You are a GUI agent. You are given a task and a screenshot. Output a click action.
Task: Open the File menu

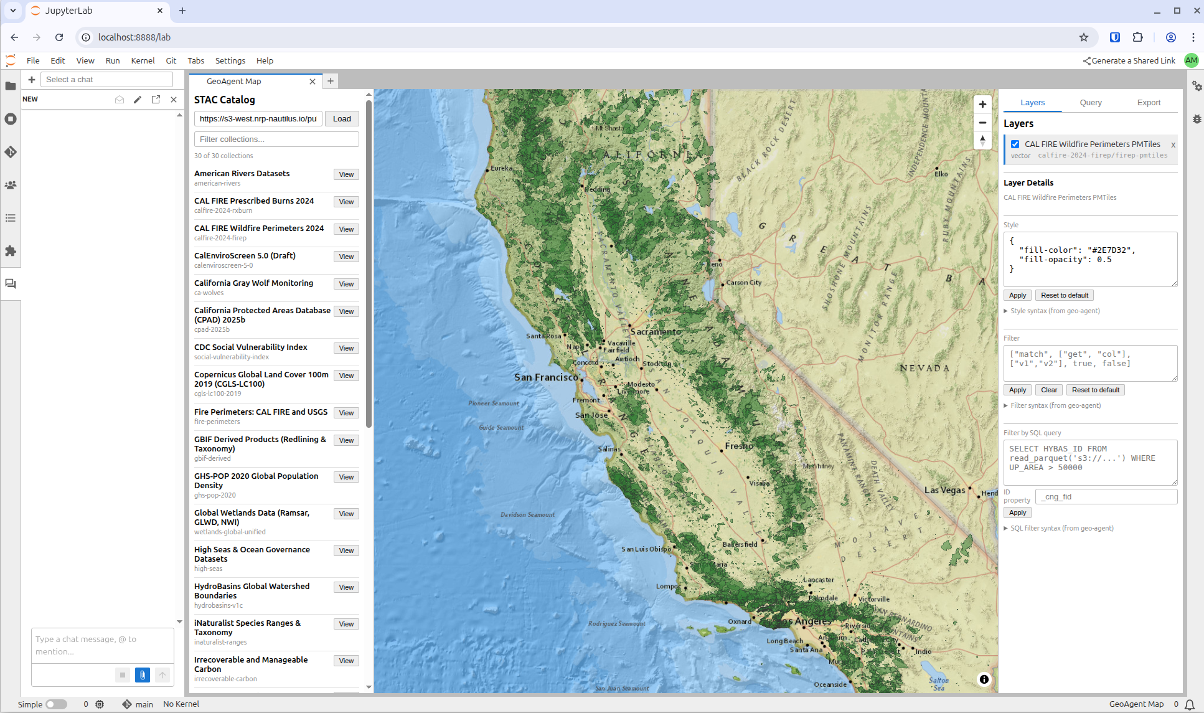click(33, 60)
